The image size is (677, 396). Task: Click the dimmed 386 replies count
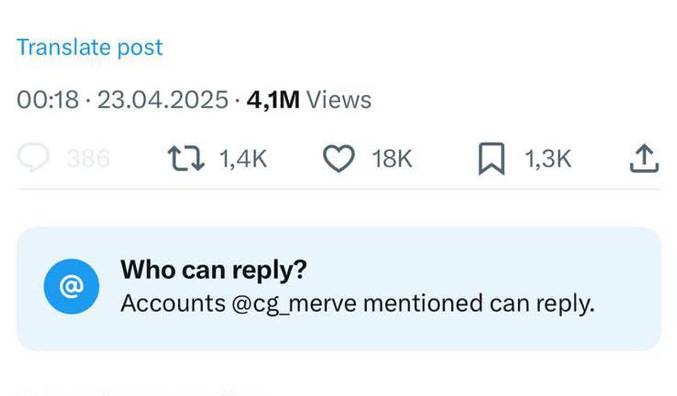click(88, 159)
